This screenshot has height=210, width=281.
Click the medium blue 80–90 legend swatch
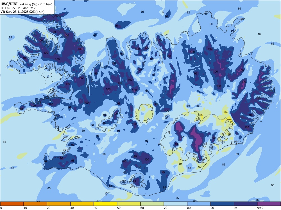(x=199, y=204)
